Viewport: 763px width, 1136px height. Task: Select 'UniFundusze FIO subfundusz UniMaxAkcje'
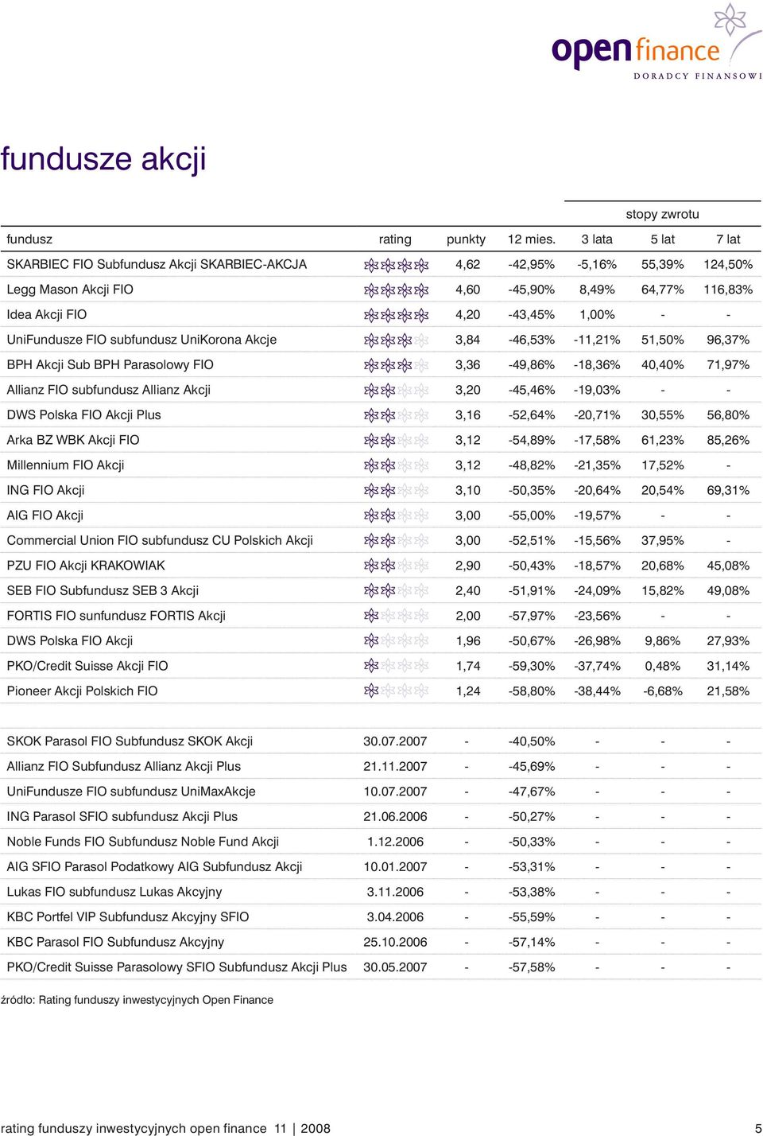click(131, 791)
